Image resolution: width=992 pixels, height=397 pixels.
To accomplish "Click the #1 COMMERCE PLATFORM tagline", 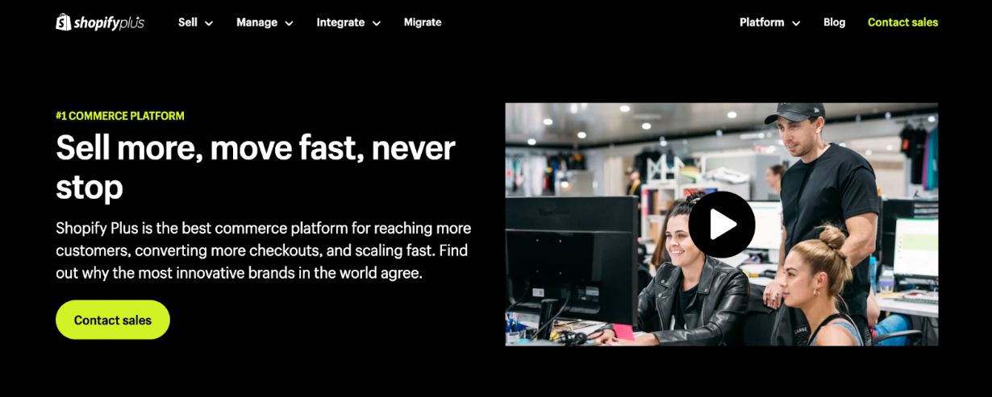I will point(120,116).
